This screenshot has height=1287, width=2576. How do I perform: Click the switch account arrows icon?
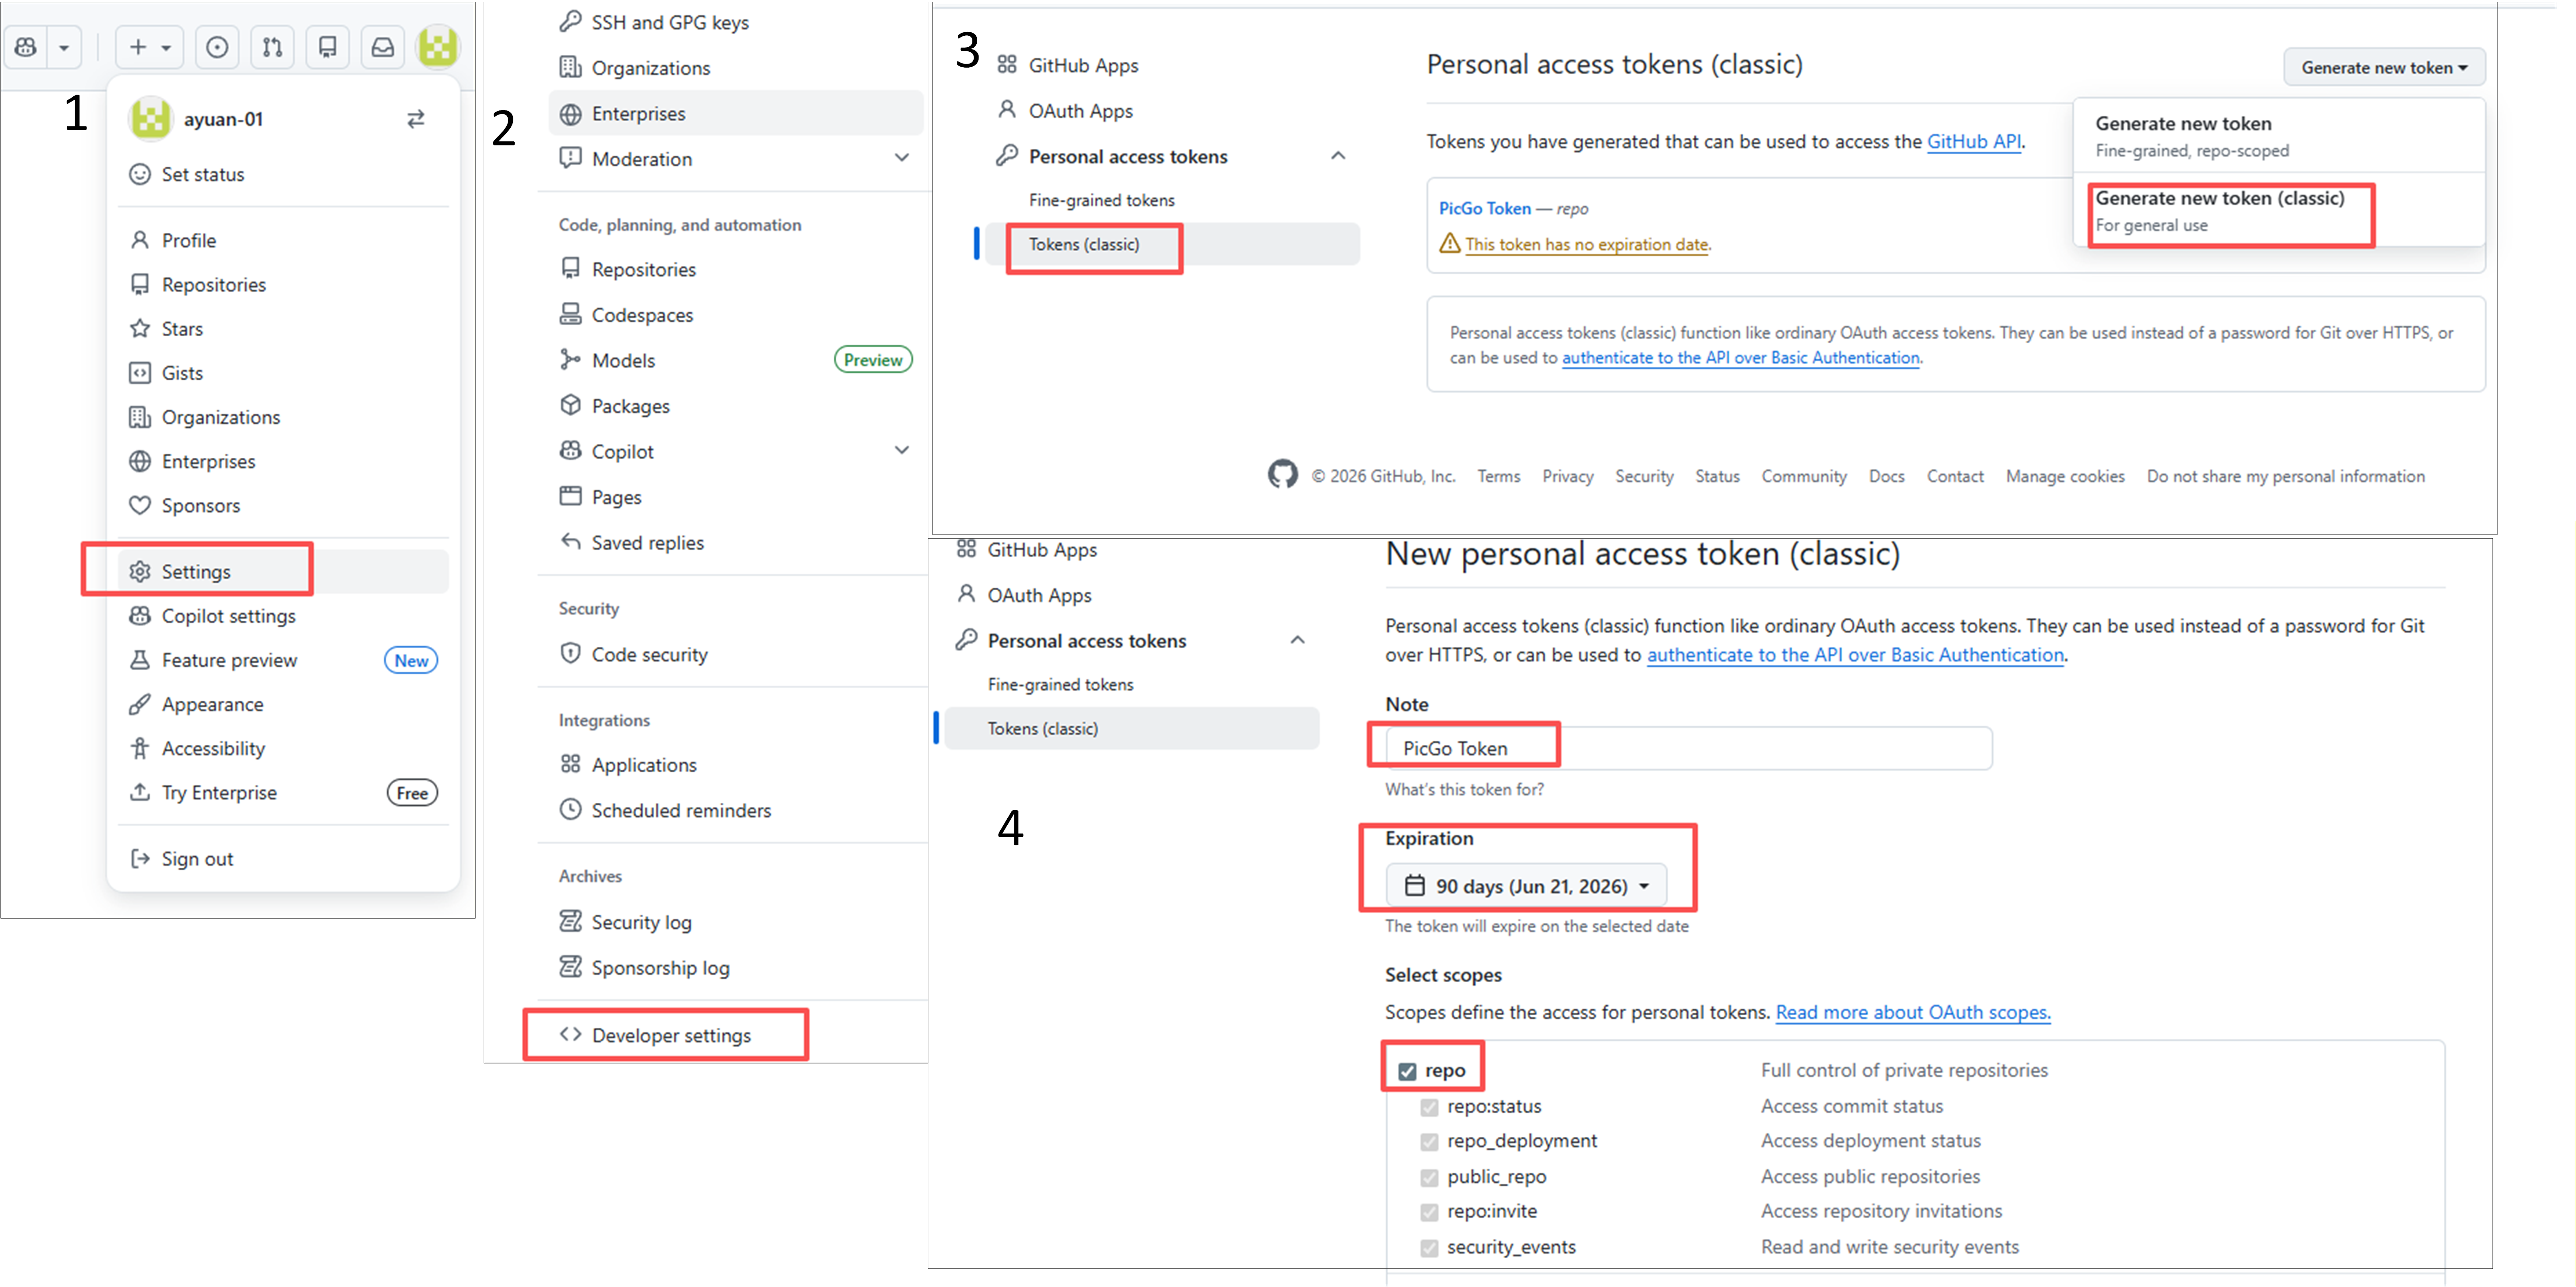click(x=415, y=119)
